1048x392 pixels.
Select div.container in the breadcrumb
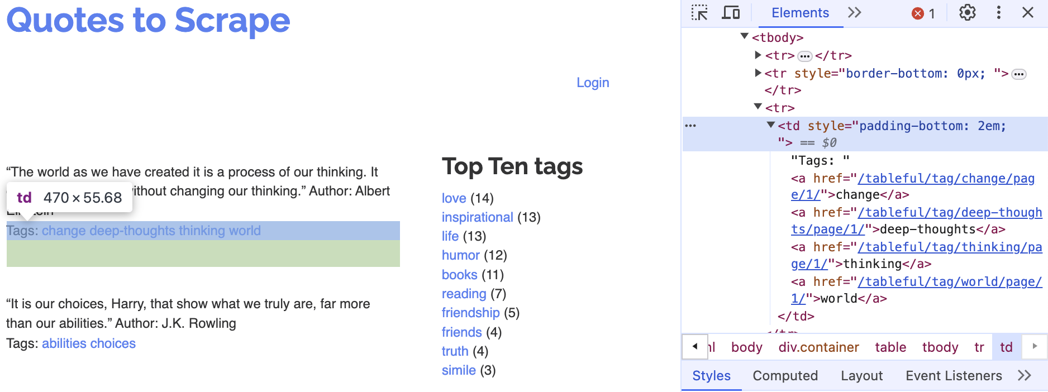click(x=818, y=347)
